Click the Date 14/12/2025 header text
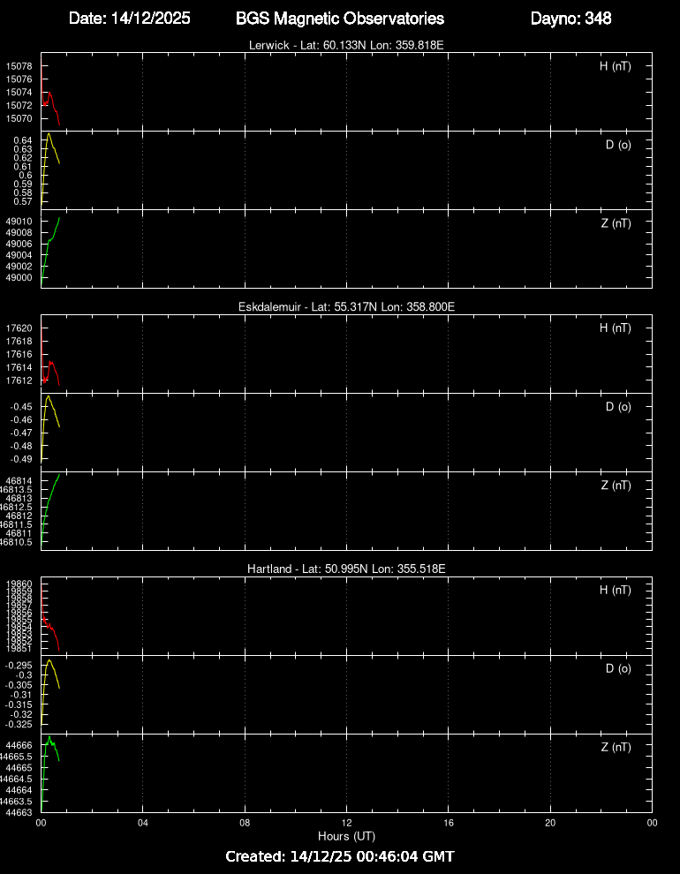Viewport: 680px width, 874px height. click(129, 19)
